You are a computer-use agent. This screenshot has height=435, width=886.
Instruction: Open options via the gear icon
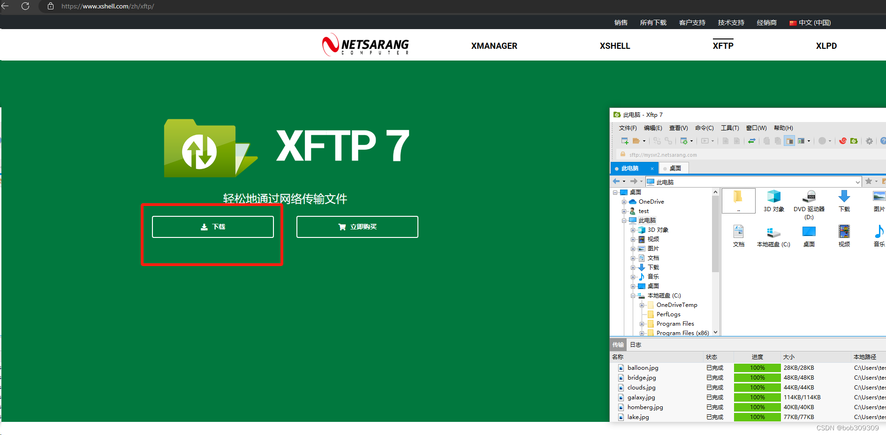click(870, 141)
